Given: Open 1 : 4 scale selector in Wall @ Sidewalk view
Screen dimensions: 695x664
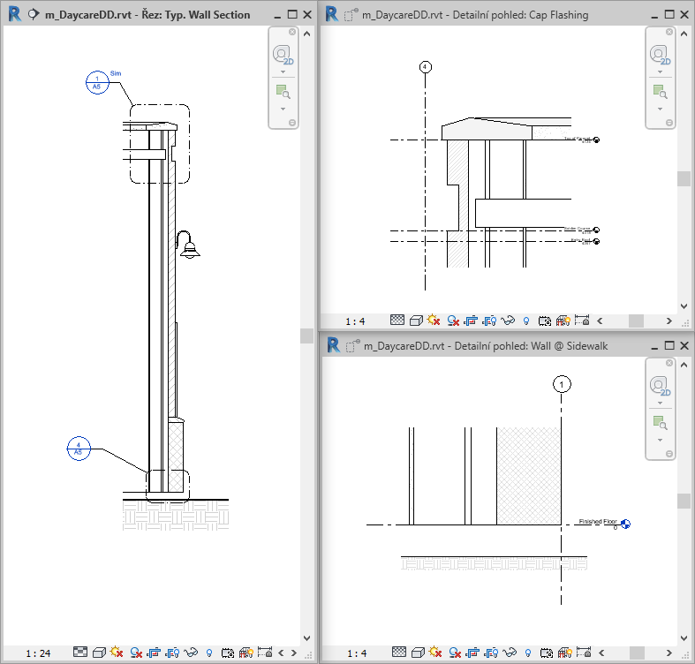Looking at the screenshot, I should pos(357,653).
